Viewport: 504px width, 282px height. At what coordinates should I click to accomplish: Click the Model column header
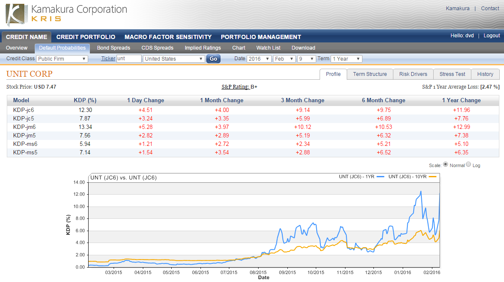coord(21,101)
